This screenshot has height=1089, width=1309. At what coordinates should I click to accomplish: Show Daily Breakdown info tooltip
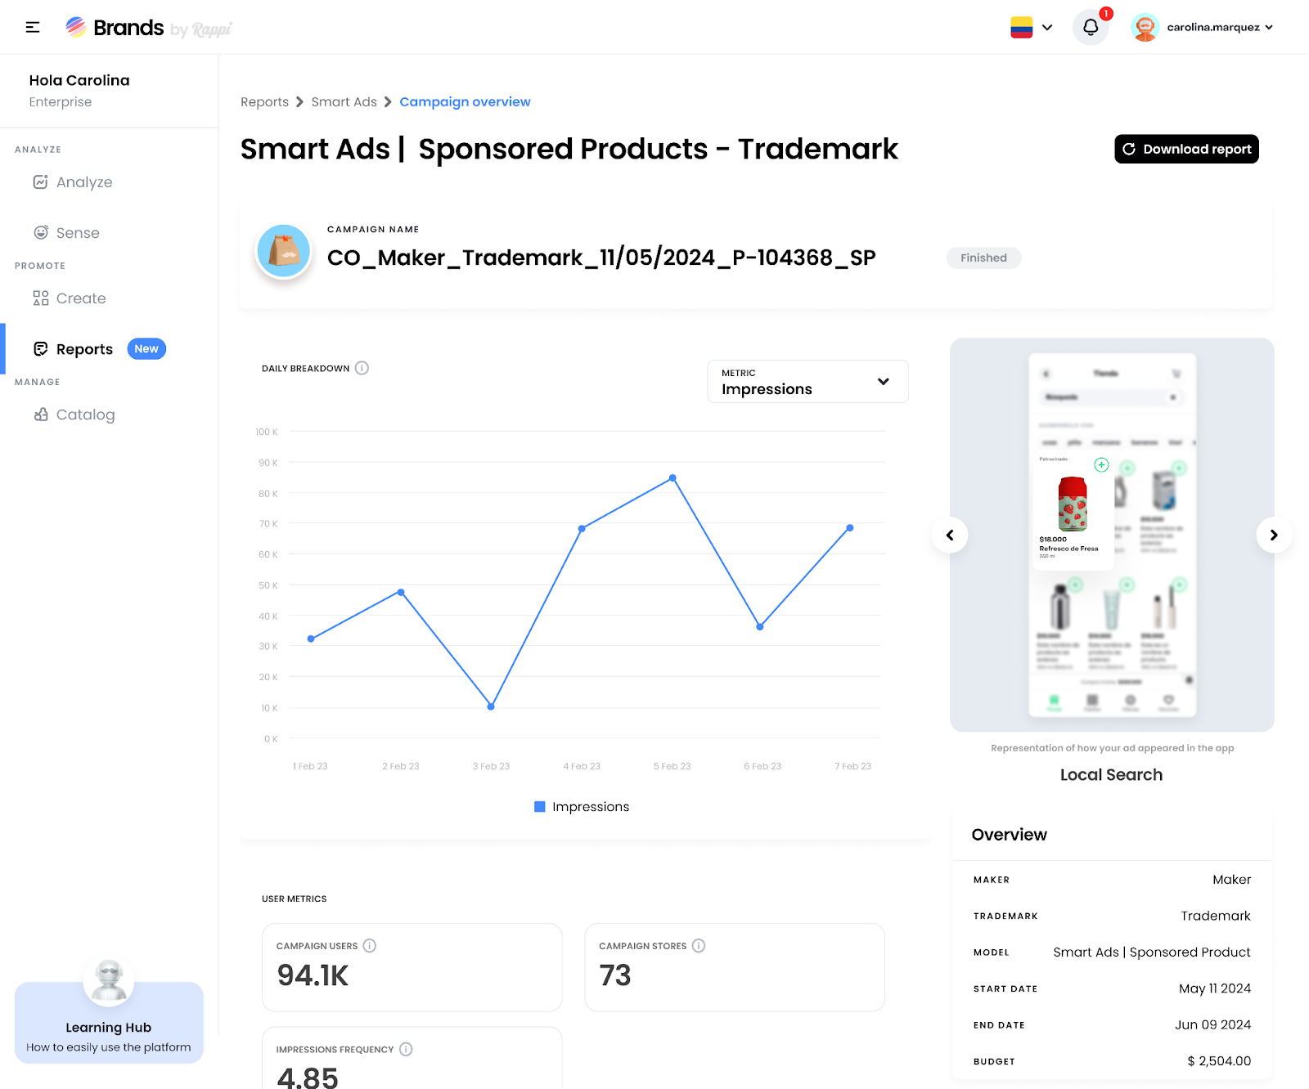point(362,368)
